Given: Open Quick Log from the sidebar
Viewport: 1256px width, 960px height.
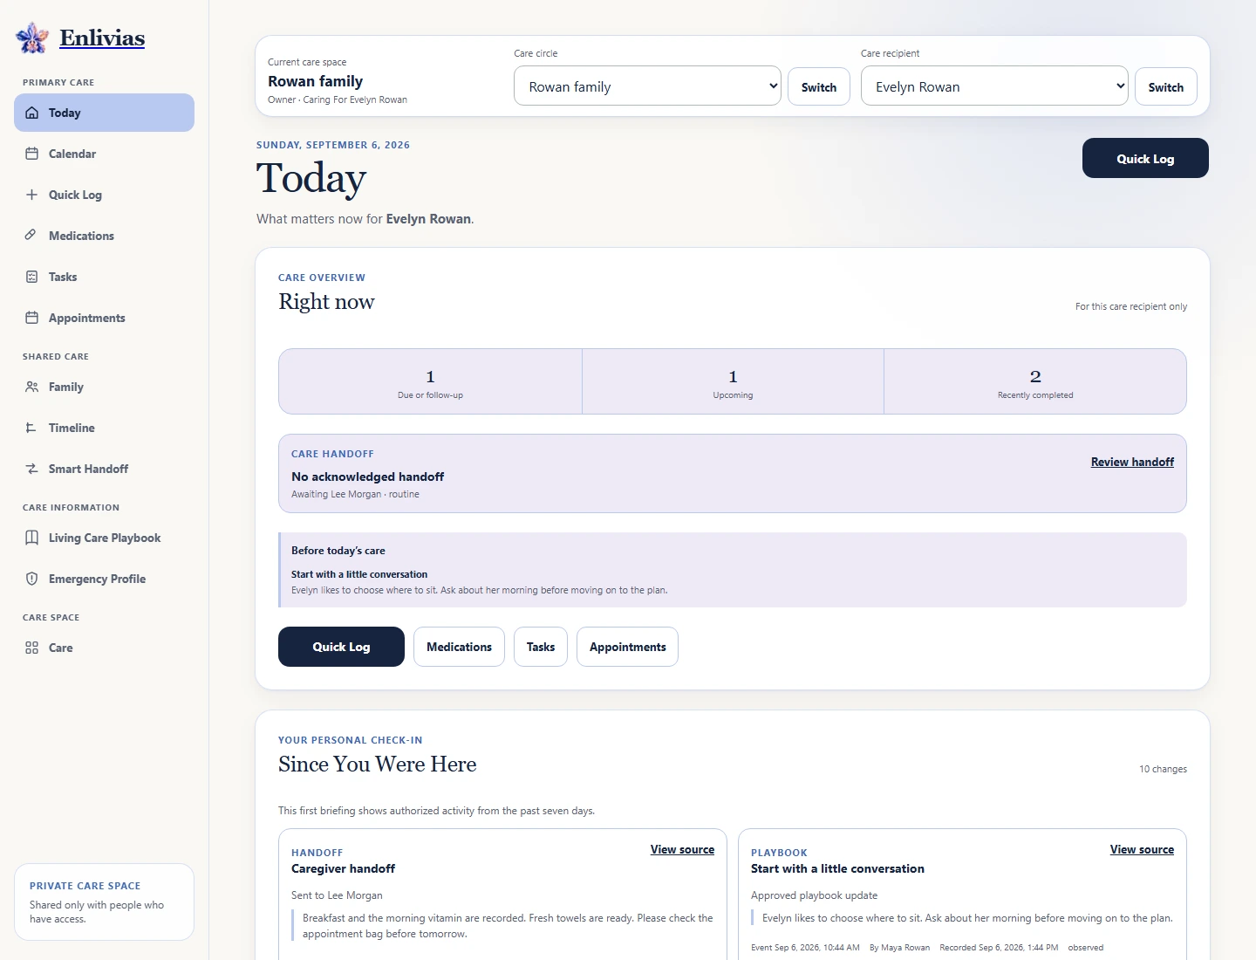Looking at the screenshot, I should click(104, 195).
